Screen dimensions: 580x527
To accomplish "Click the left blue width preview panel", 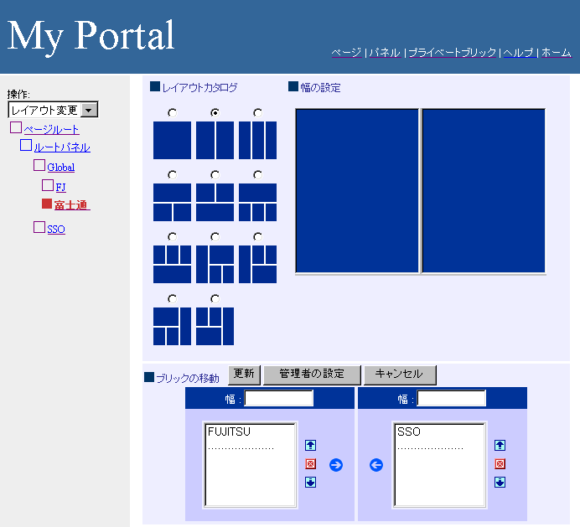I will 357,190.
